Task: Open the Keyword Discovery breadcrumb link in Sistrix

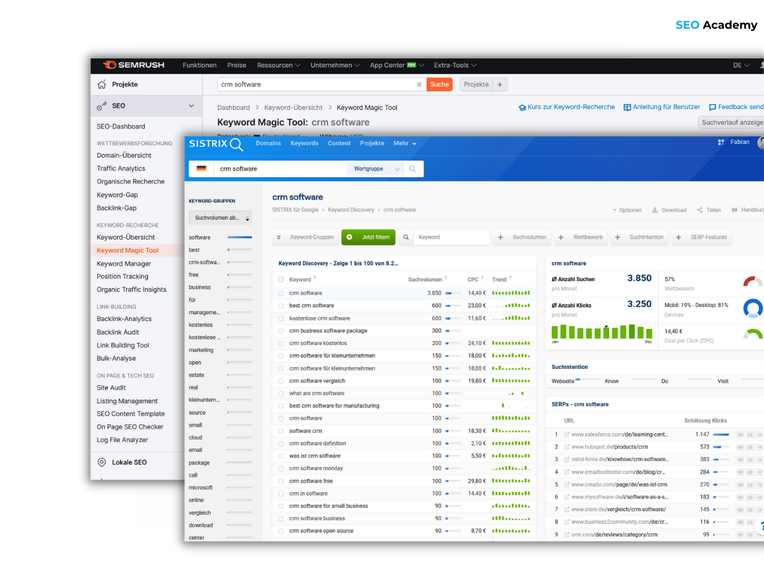Action: pyautogui.click(x=351, y=210)
